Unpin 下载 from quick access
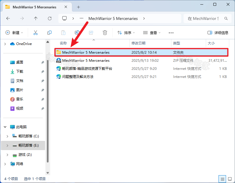The width and height of the screenshot is (235, 183). 43,72
